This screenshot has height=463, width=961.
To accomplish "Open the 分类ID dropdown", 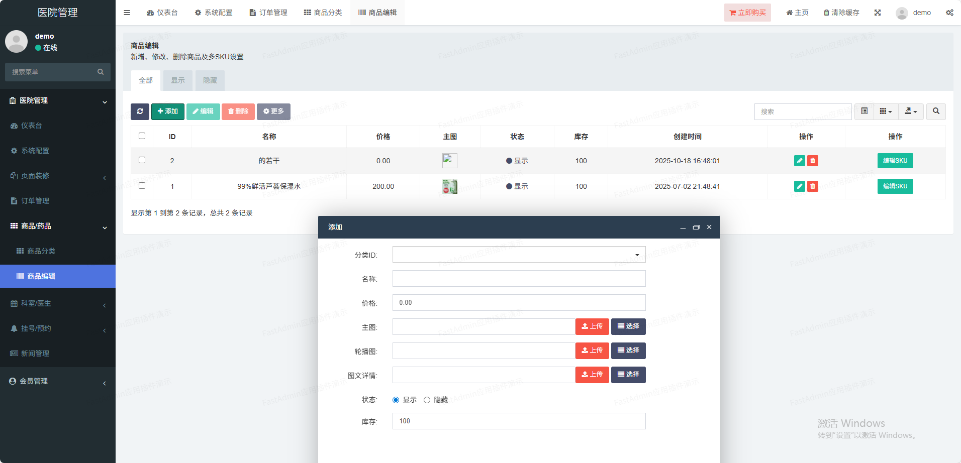I will (x=519, y=255).
